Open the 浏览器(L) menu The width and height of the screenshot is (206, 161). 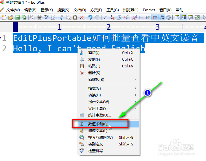[131, 10]
